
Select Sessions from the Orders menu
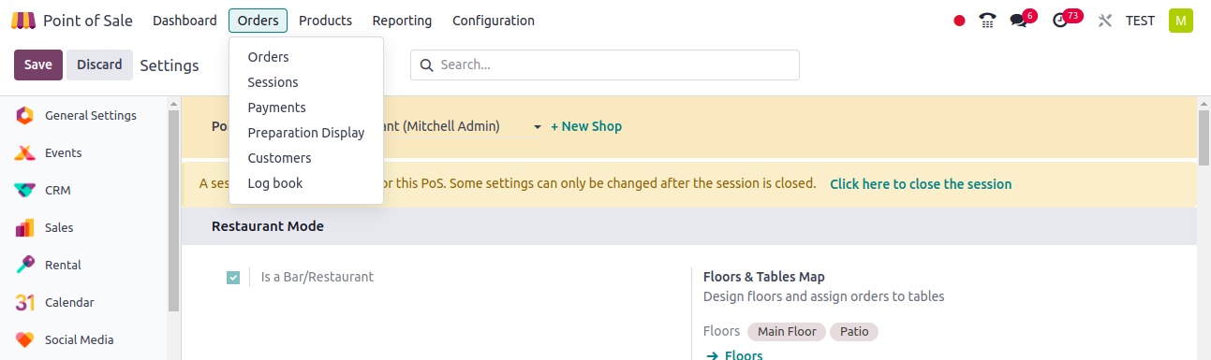click(x=273, y=82)
